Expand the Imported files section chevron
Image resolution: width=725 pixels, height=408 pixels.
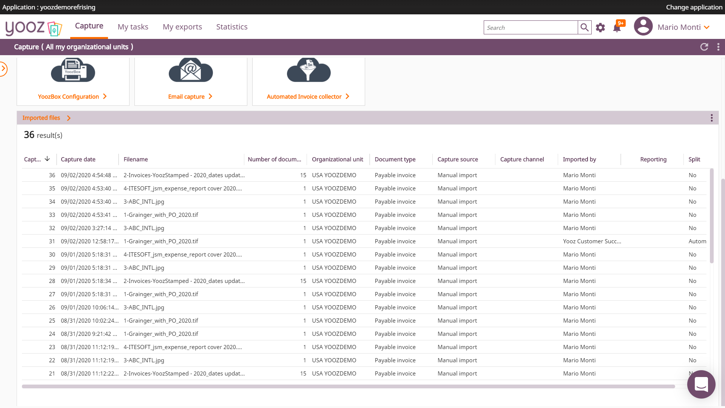pos(69,118)
